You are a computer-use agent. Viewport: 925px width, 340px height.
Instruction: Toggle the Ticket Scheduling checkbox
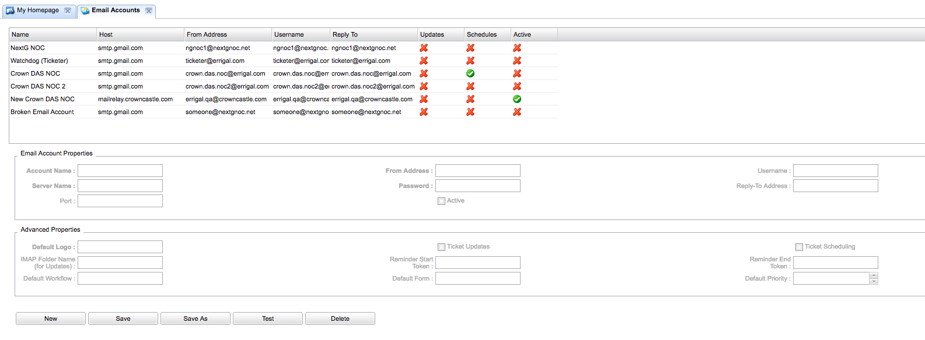[799, 247]
